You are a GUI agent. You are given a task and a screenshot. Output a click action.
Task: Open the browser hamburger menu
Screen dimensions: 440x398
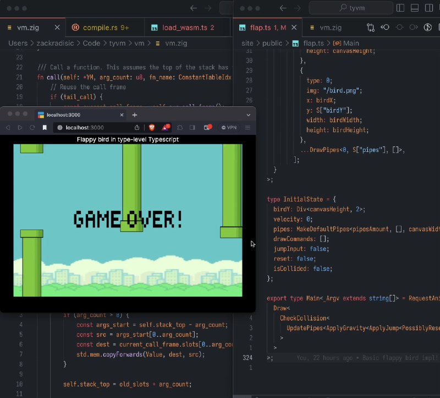248,128
